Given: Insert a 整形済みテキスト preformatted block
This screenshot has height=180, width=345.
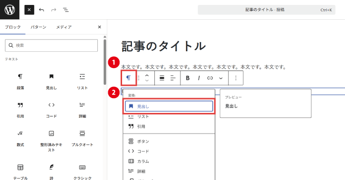Looking at the screenshot, I should point(51,141).
